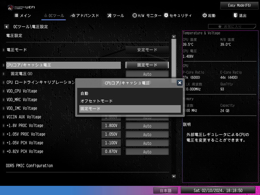Open the +0.82V PCH Voltage Auto dropdown

coord(147,152)
